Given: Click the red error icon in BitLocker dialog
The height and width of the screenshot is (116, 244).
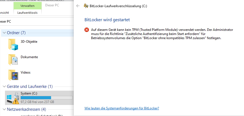Looking at the screenshot, I should tap(87, 30).
